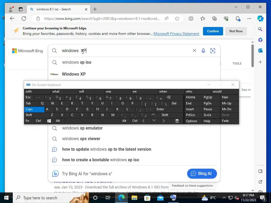Click Fade key on On-Screen Keyboard
The height and width of the screenshot is (203, 271).
(230, 121)
